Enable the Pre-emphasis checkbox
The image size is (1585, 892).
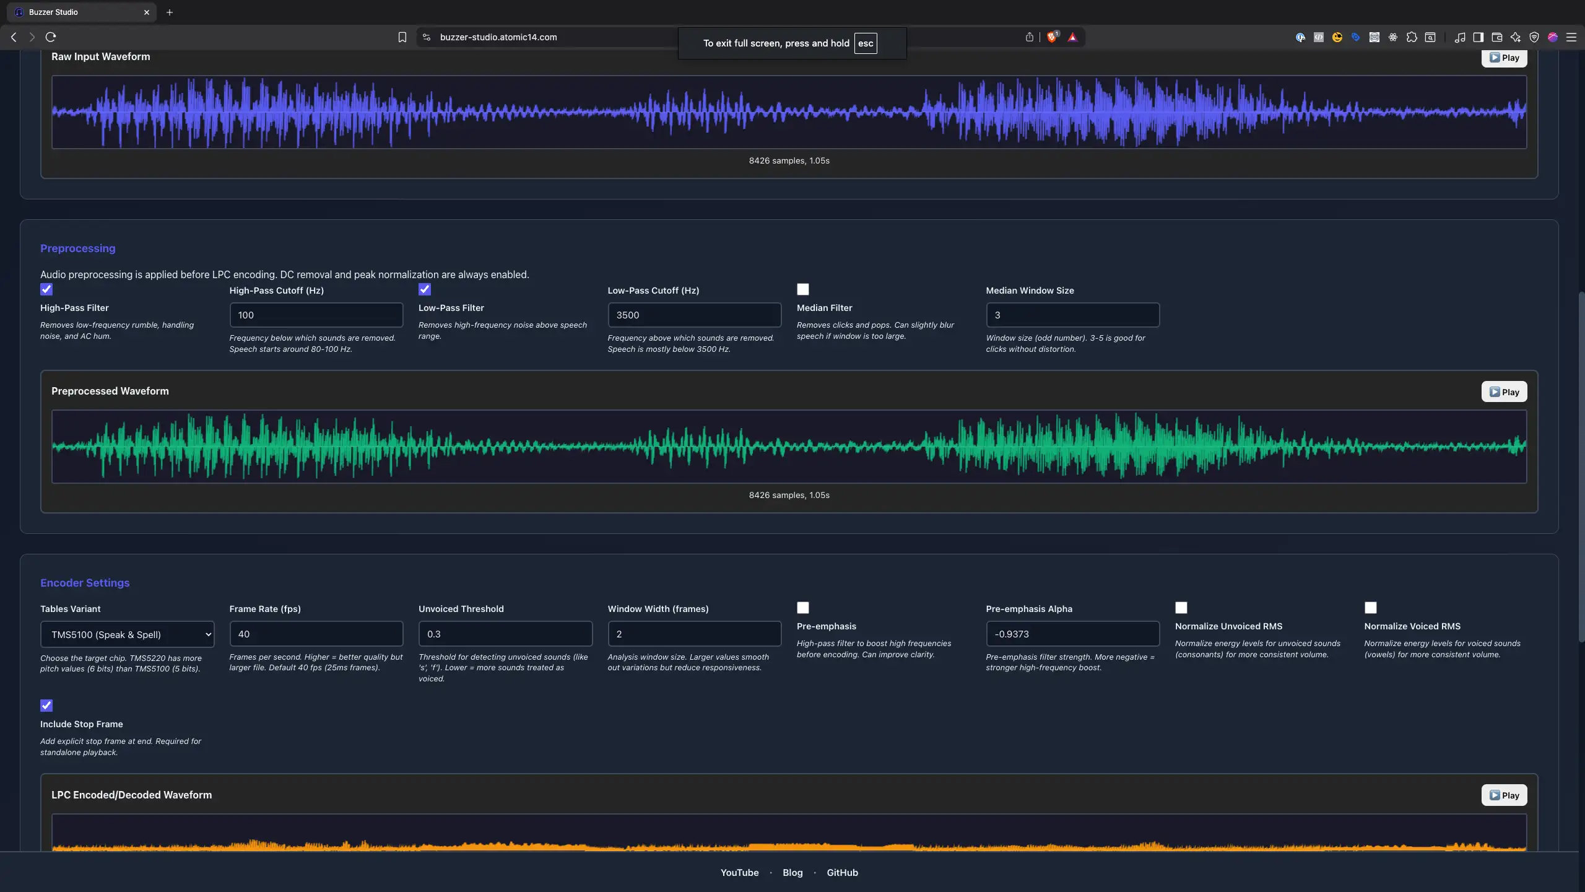pyautogui.click(x=803, y=608)
